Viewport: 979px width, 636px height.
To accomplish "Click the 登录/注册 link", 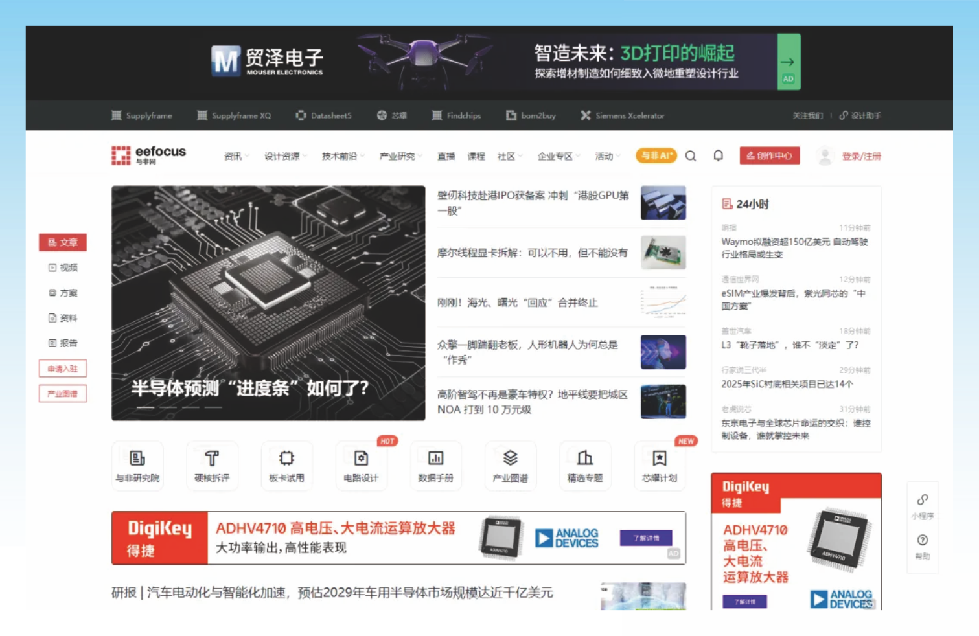I will click(x=861, y=156).
